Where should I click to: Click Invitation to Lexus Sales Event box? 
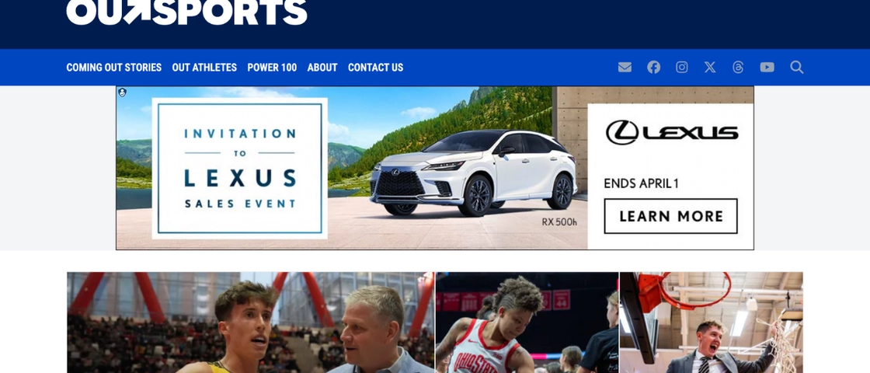[x=240, y=168]
